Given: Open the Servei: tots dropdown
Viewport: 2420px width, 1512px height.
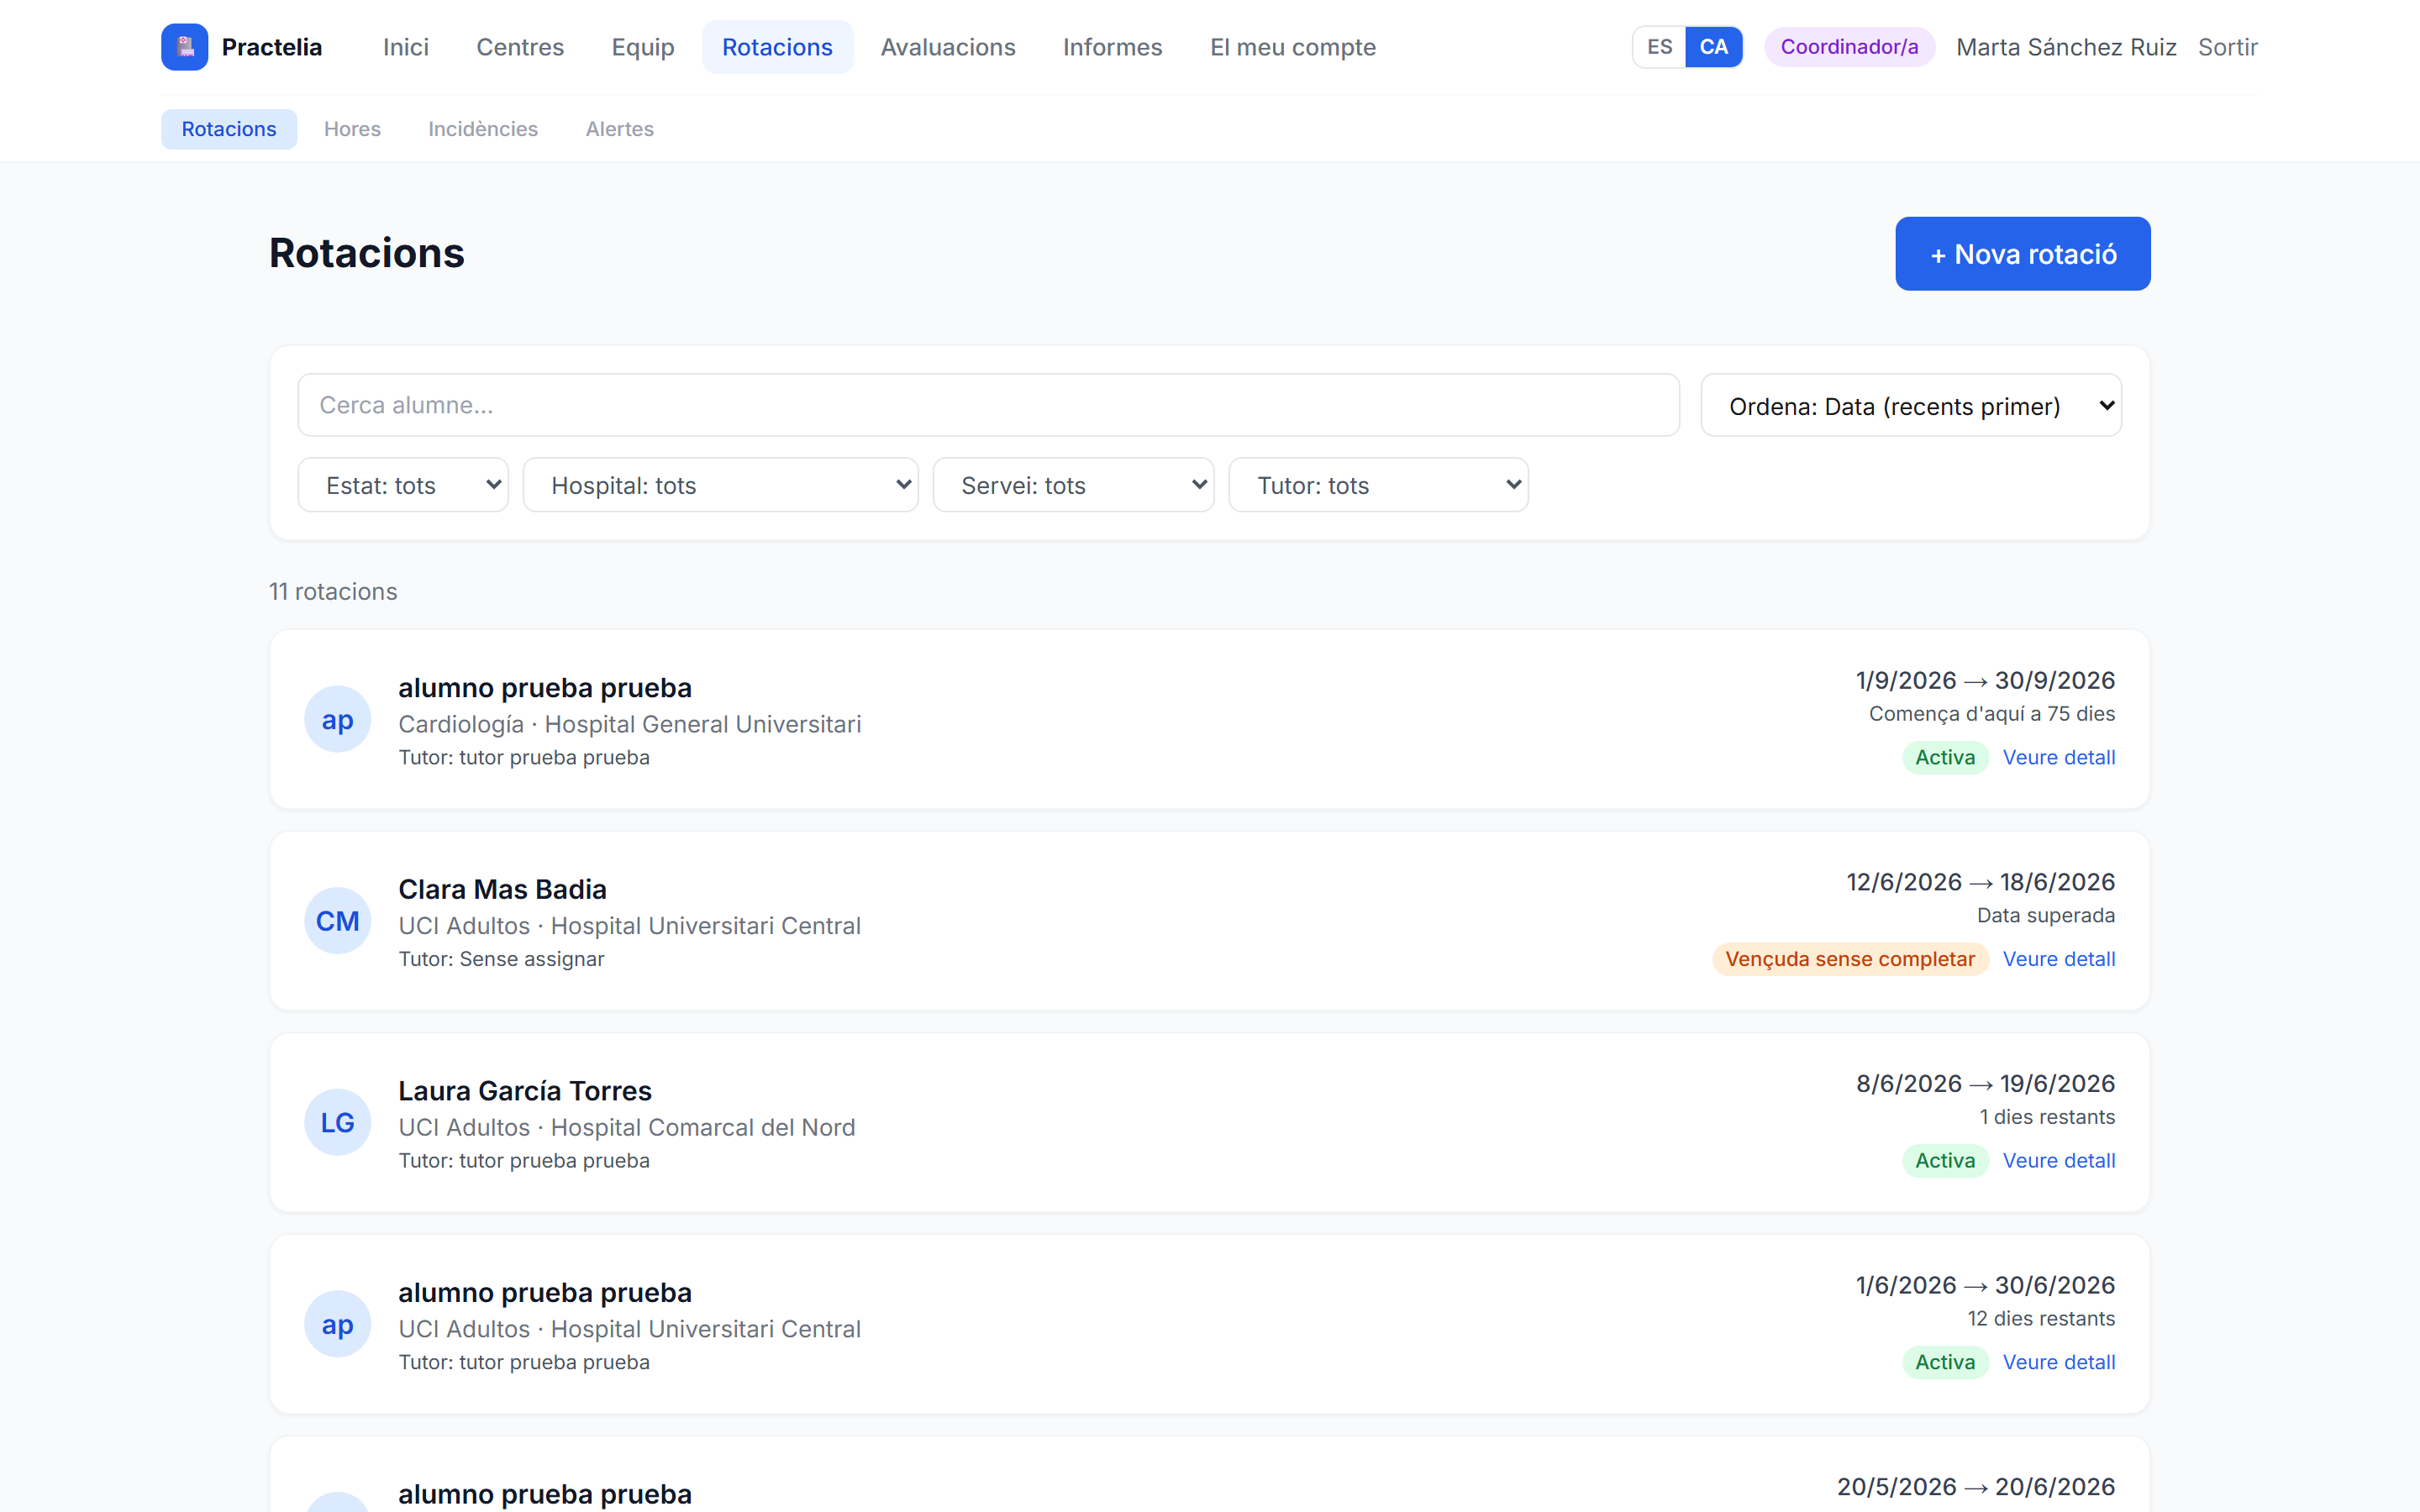Looking at the screenshot, I should click(1073, 485).
